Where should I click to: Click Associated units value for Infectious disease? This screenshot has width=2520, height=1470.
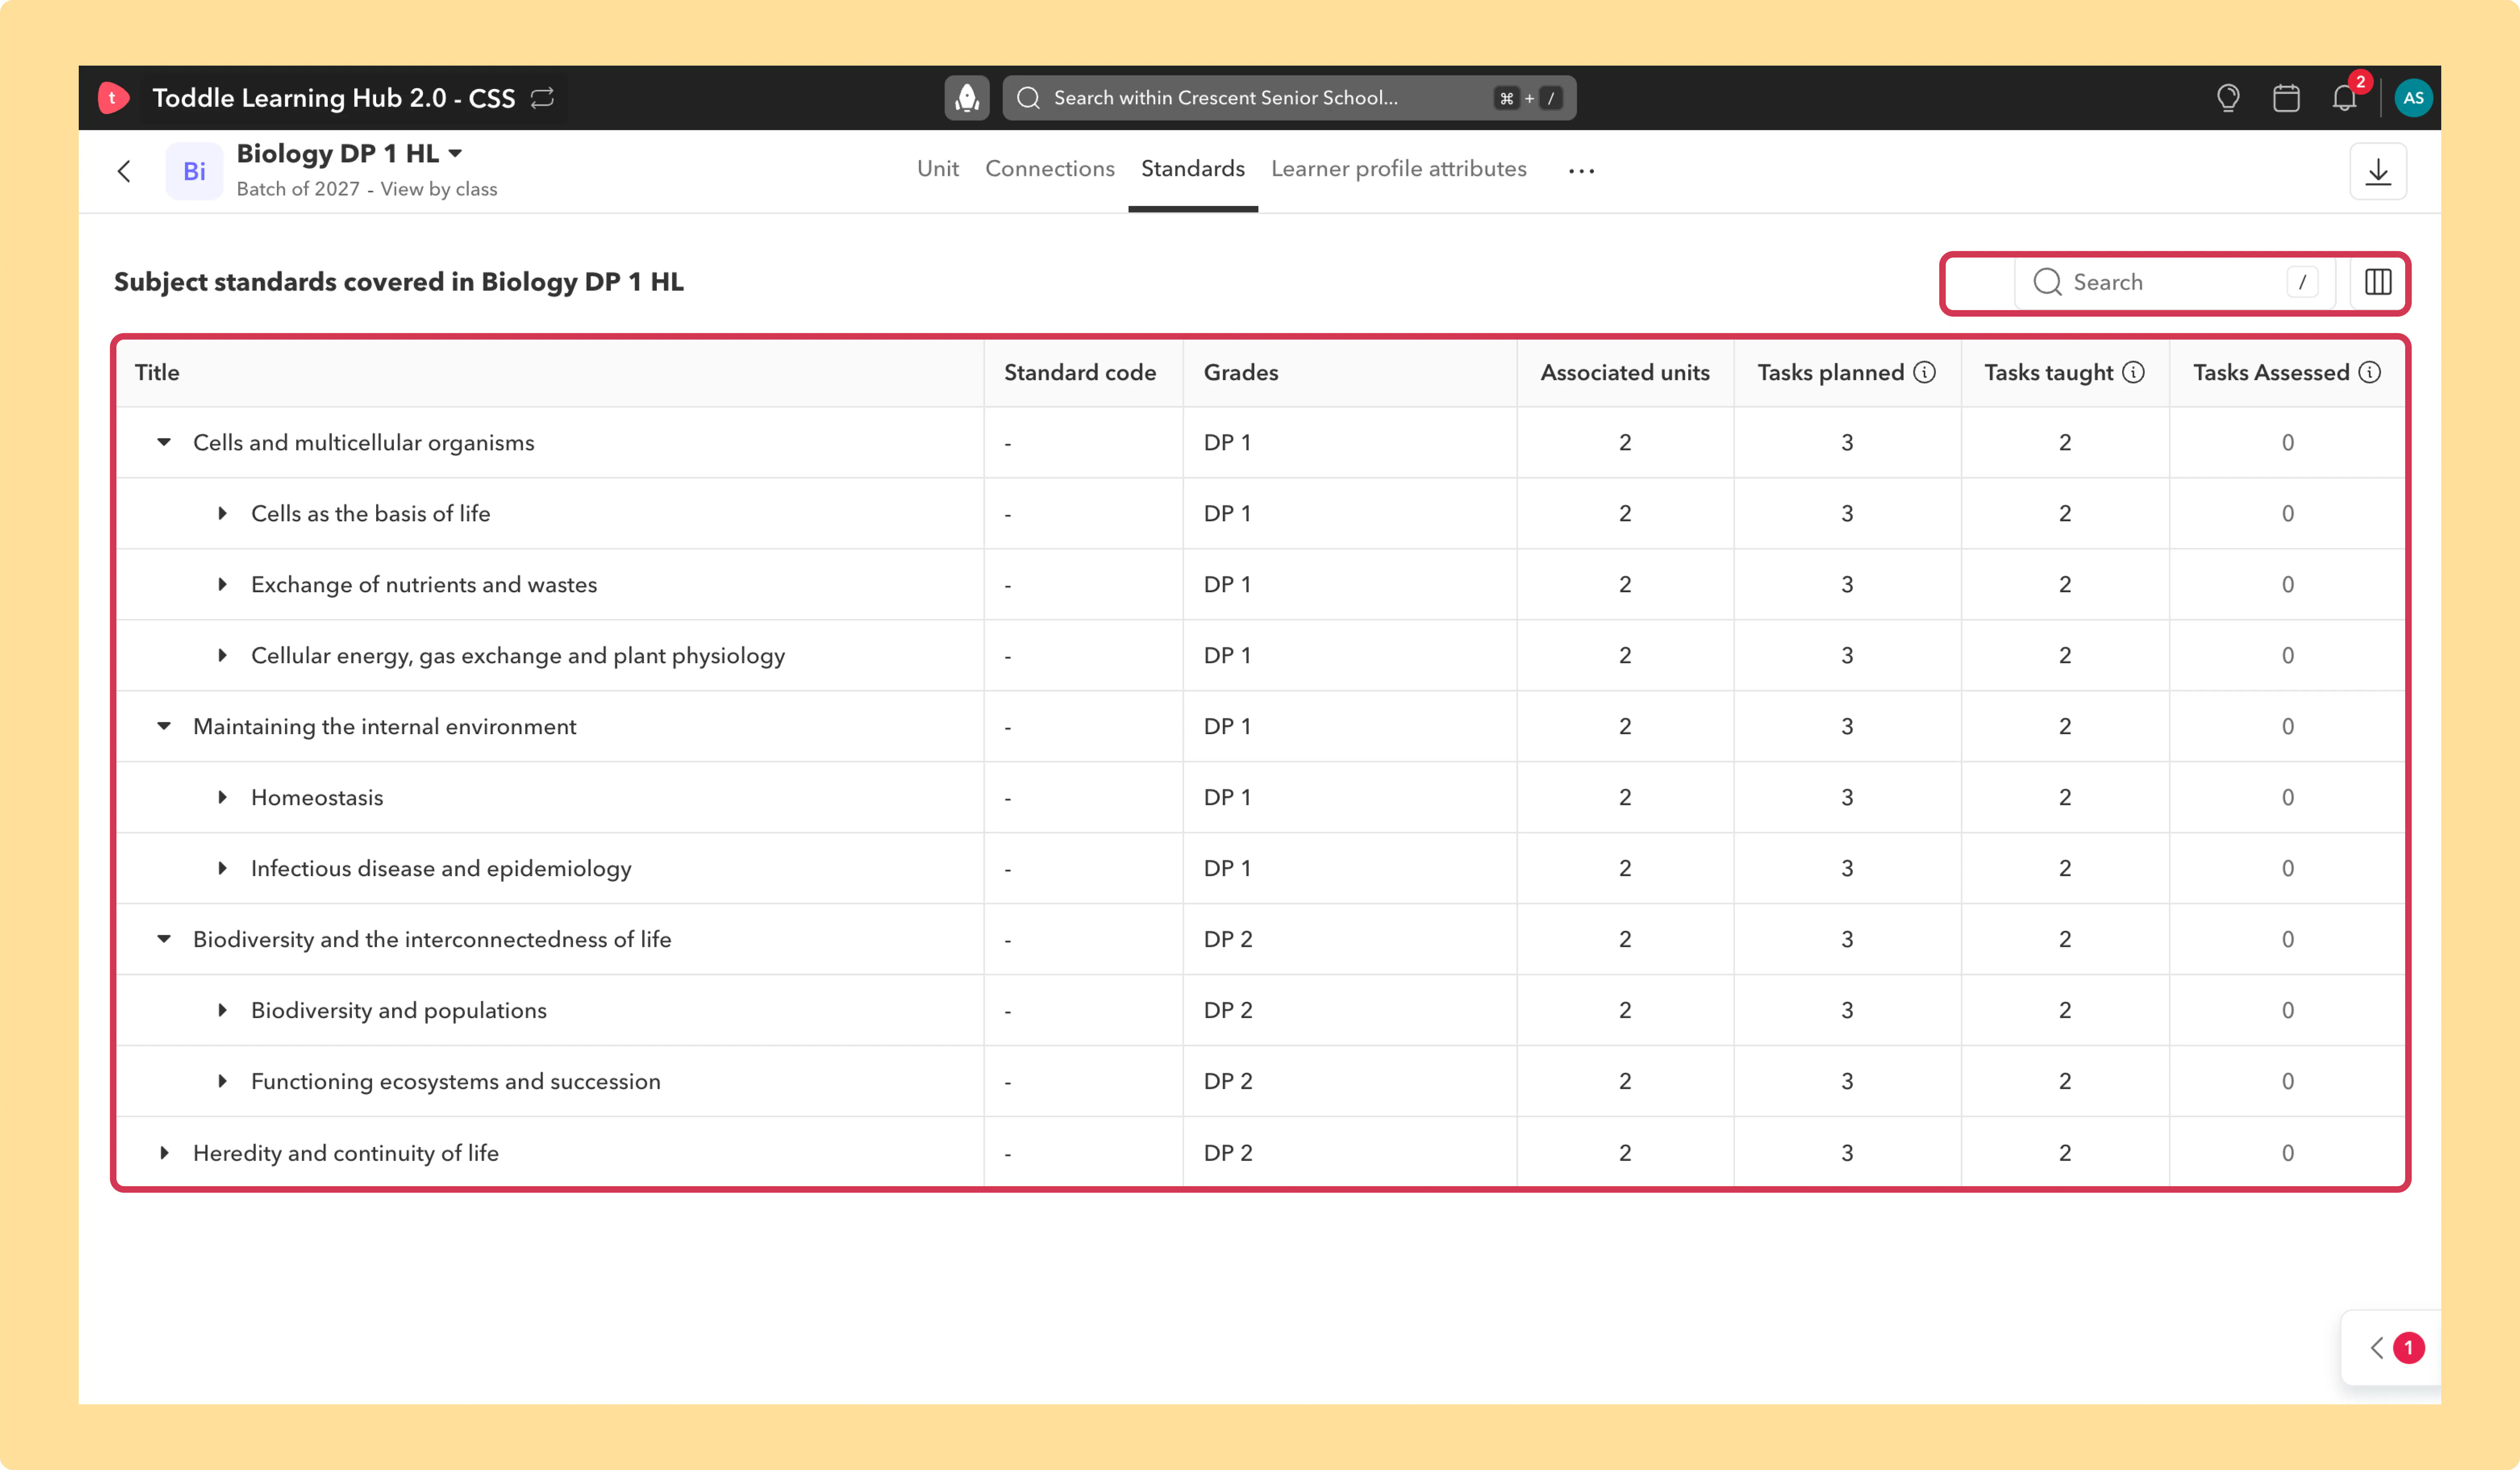(x=1625, y=868)
